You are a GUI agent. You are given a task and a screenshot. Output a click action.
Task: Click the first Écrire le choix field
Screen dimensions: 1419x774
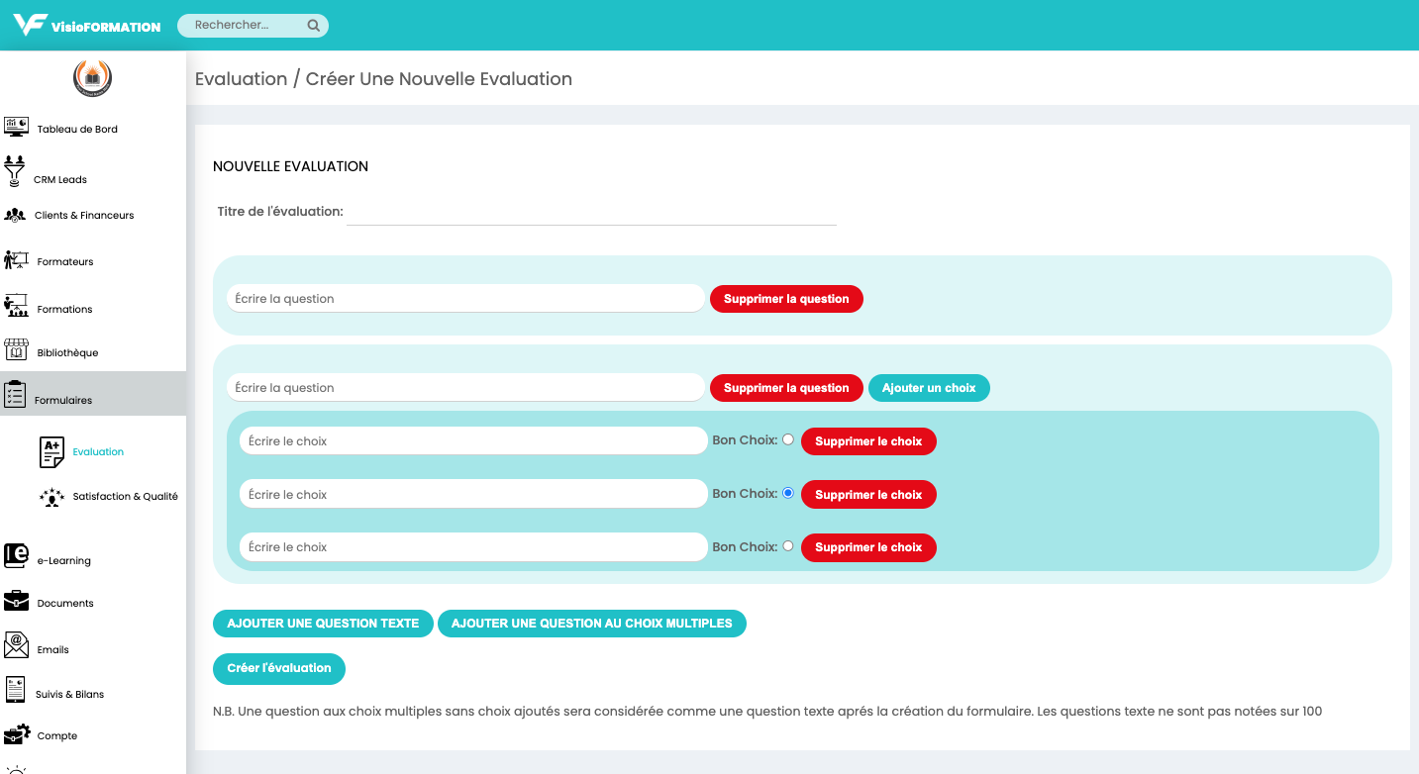(x=473, y=441)
